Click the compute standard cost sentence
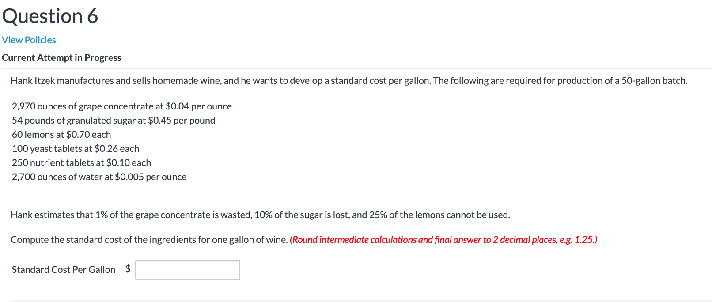 [x=149, y=239]
